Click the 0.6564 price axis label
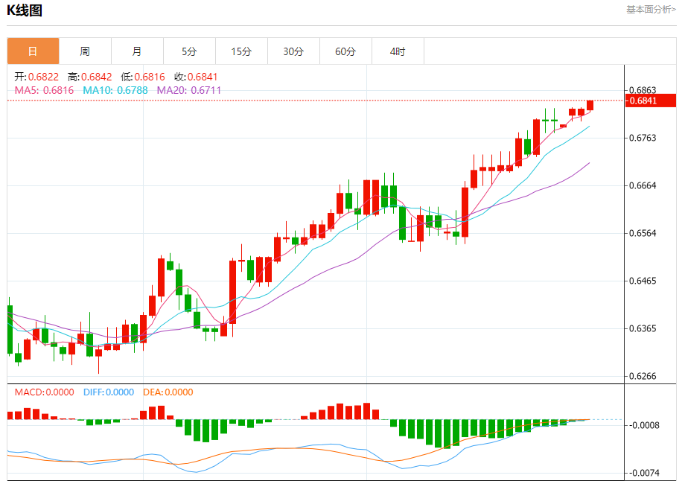 (x=643, y=233)
